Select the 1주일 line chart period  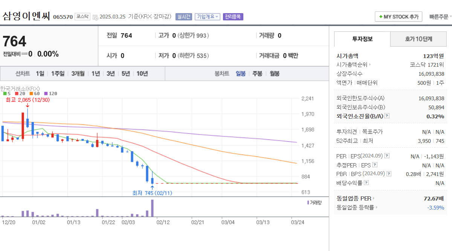click(58, 73)
